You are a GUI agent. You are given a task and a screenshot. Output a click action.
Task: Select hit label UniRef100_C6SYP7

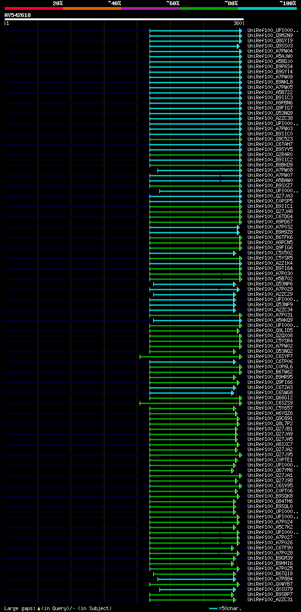[270, 356]
